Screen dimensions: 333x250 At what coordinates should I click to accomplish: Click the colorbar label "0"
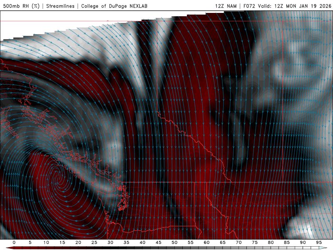tap(14, 242)
